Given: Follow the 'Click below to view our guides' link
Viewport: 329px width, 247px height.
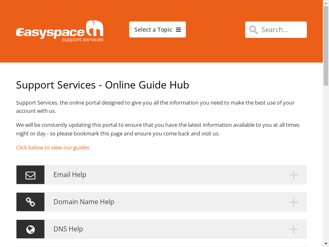Looking at the screenshot, I should click(53, 147).
